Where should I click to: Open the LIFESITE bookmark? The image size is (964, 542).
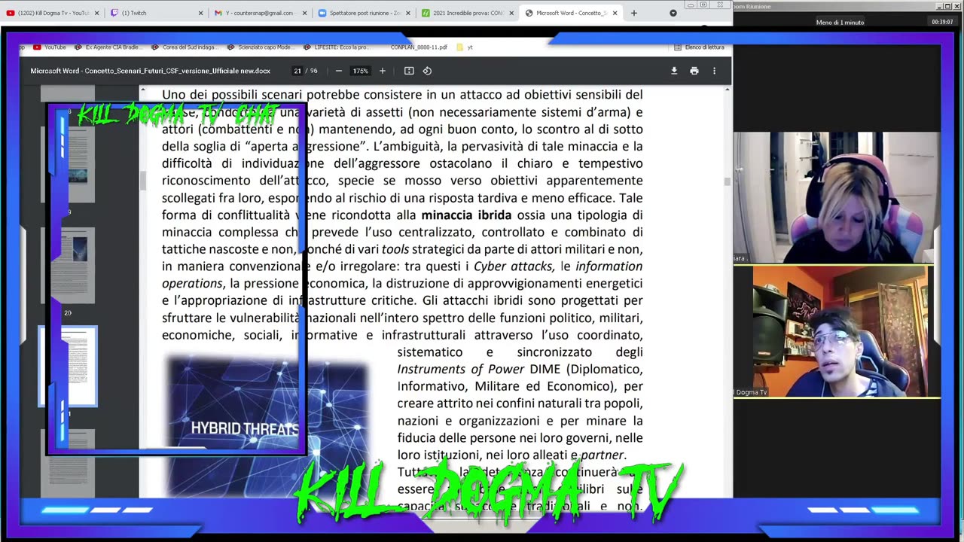click(x=337, y=47)
